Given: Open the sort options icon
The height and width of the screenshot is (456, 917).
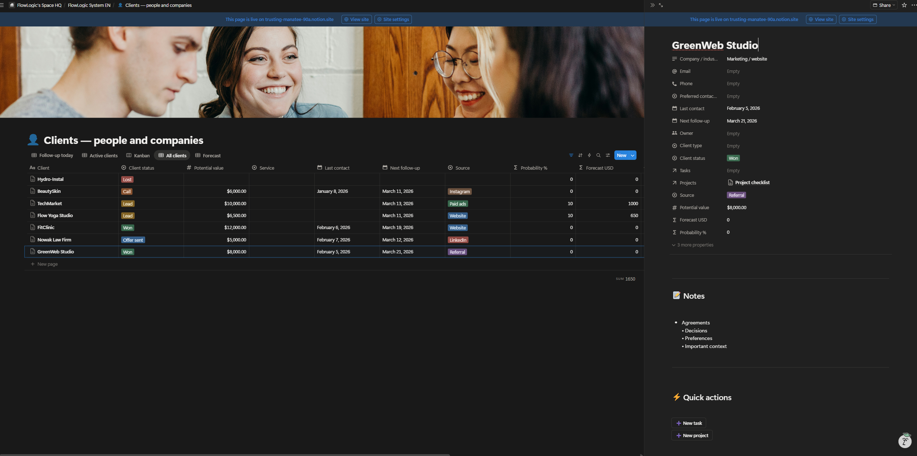Looking at the screenshot, I should pyautogui.click(x=580, y=155).
